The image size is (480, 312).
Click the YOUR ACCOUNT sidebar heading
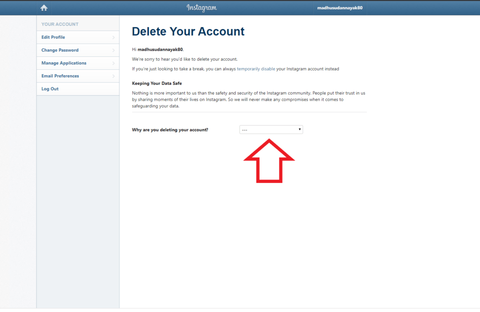click(x=60, y=24)
